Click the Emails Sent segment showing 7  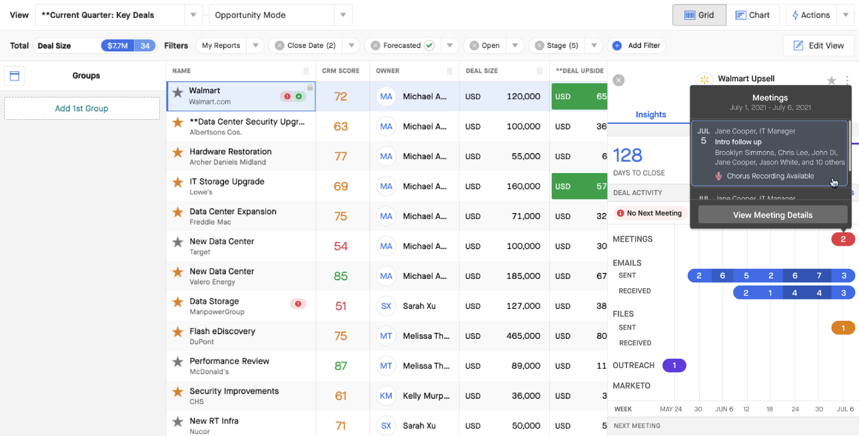pos(819,276)
